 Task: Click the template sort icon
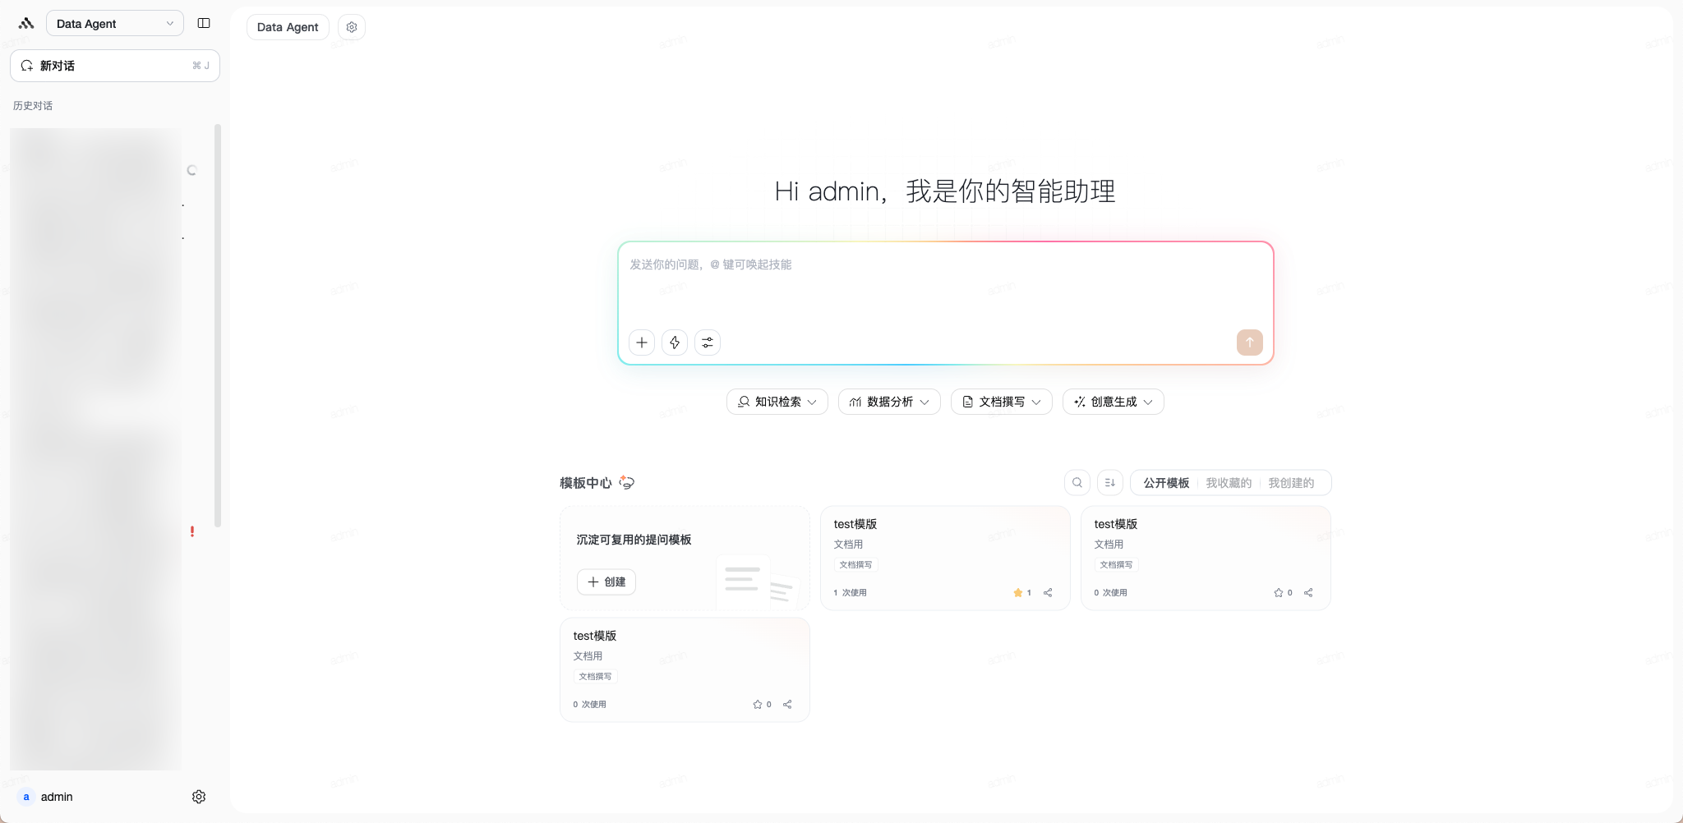tap(1110, 483)
